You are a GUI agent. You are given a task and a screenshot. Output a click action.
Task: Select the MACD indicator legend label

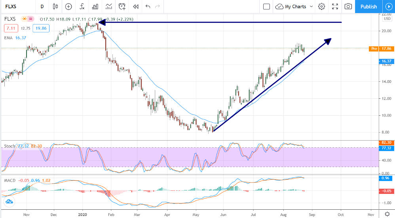[x=9, y=180]
